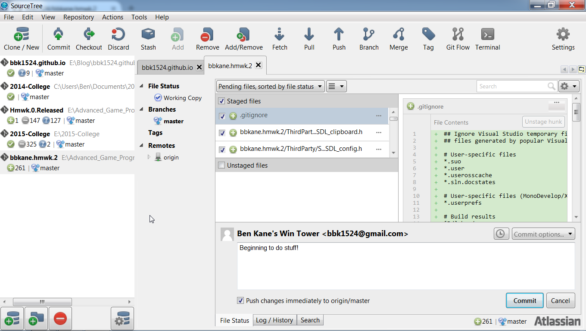
Task: Create a branch with the Branch icon
Action: click(369, 39)
